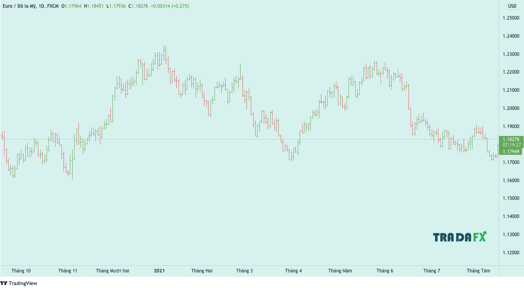This screenshot has height=290, width=524.
Task: Click Tháng Mười hai on the time axis
Action: pyautogui.click(x=112, y=270)
